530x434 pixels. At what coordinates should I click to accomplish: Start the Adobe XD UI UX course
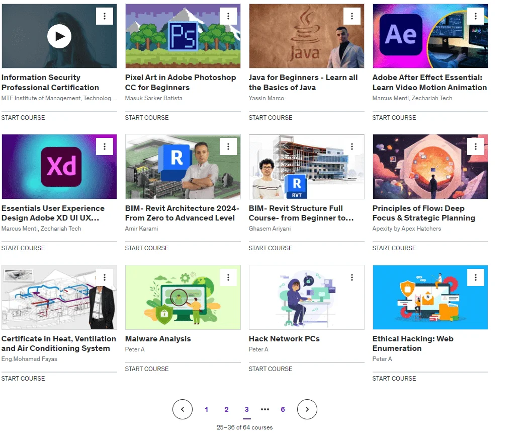pos(23,248)
